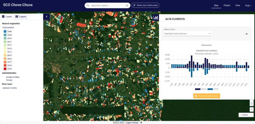
Task: Toggle the charts panel bar-chart icon
Action: click(x=156, y=17)
